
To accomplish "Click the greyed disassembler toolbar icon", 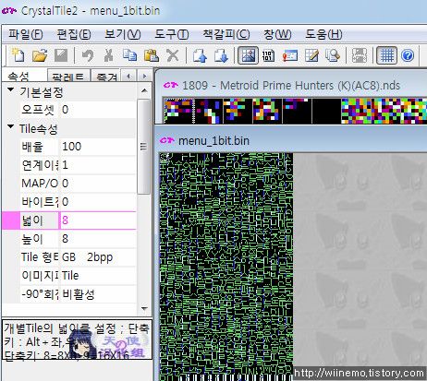I will [x=360, y=55].
